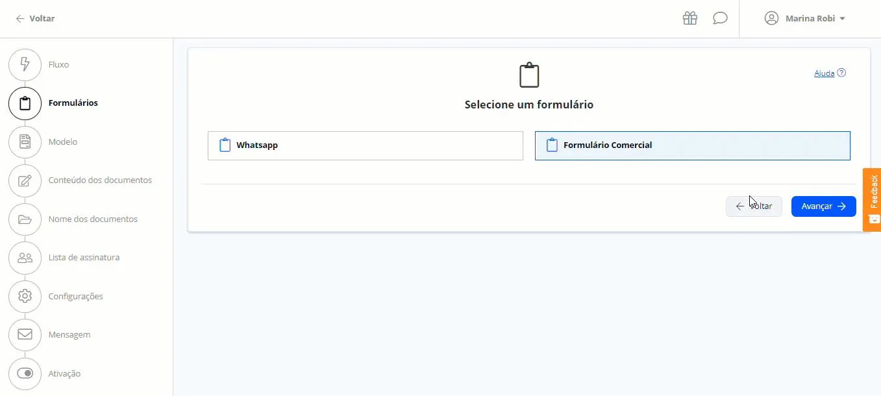Open the chat bubble icon in header

(720, 18)
